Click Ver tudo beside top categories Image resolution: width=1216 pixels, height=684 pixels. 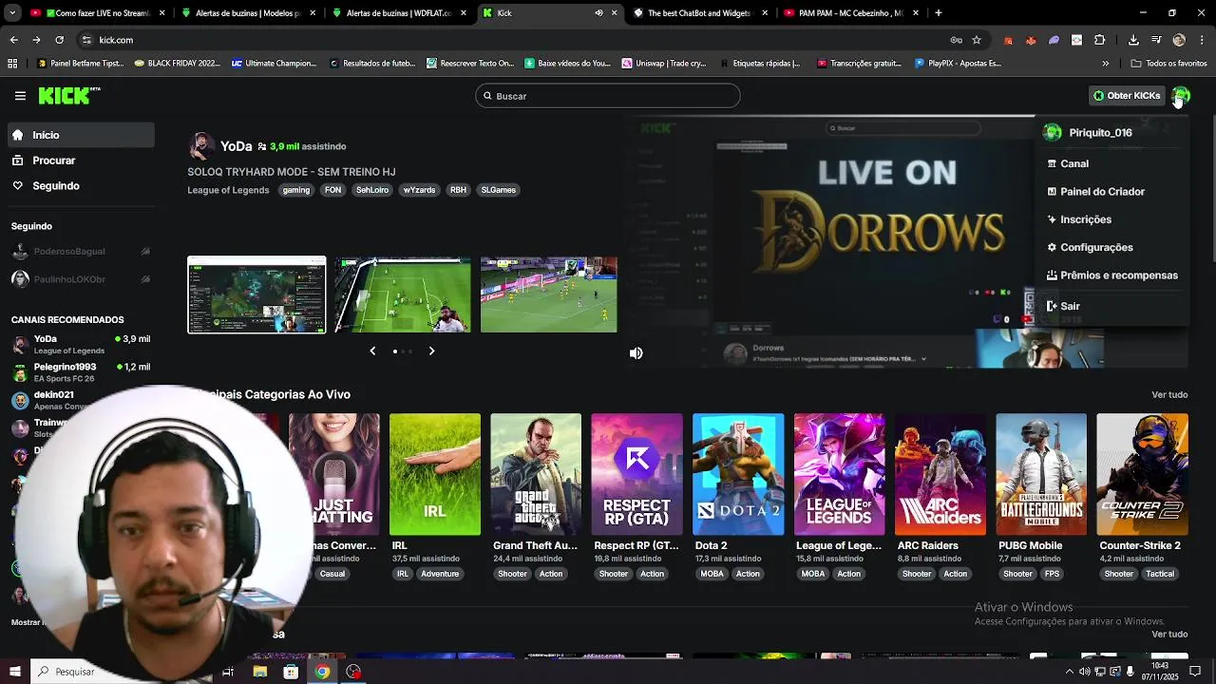pyautogui.click(x=1169, y=394)
